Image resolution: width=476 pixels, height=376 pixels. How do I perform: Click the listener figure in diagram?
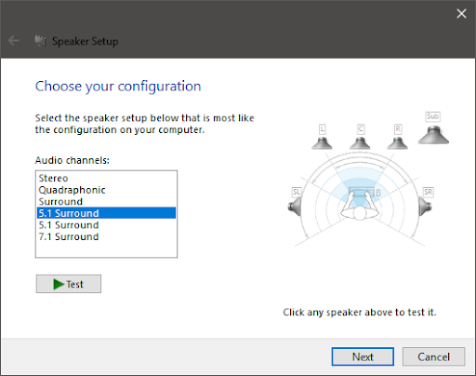[360, 207]
